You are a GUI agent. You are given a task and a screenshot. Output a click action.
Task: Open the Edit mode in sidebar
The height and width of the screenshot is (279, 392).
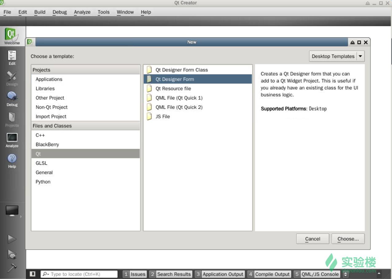12,58
